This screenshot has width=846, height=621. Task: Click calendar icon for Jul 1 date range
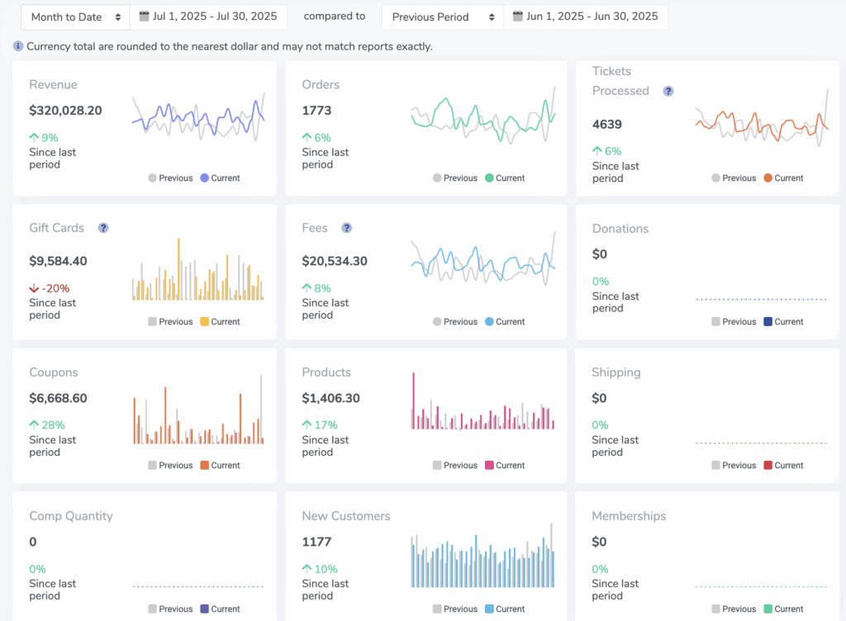(145, 17)
